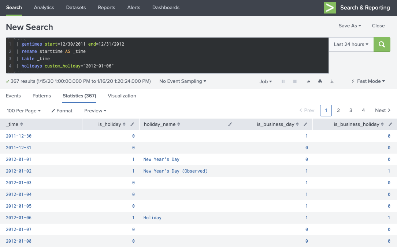Switch to the Patterns tab
The width and height of the screenshot is (397, 247).
[41, 96]
